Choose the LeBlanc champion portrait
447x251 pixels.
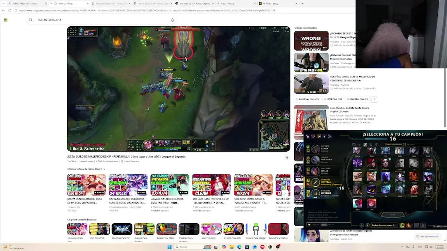[x=386, y=163]
